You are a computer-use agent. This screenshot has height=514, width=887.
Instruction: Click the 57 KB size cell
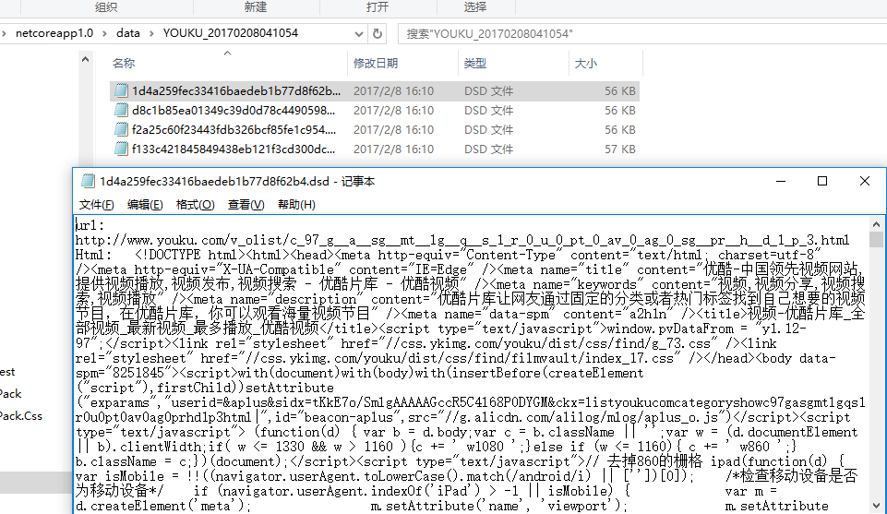[620, 149]
